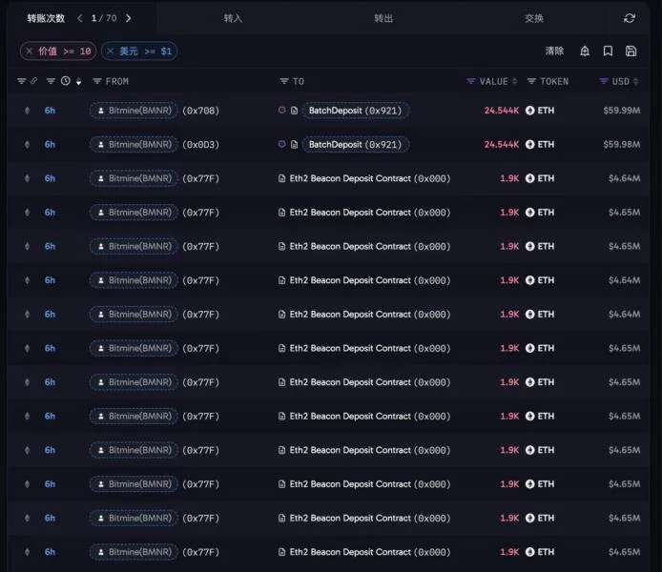Remove the 美元 >= $1 filter
The width and height of the screenshot is (662, 572).
point(111,51)
